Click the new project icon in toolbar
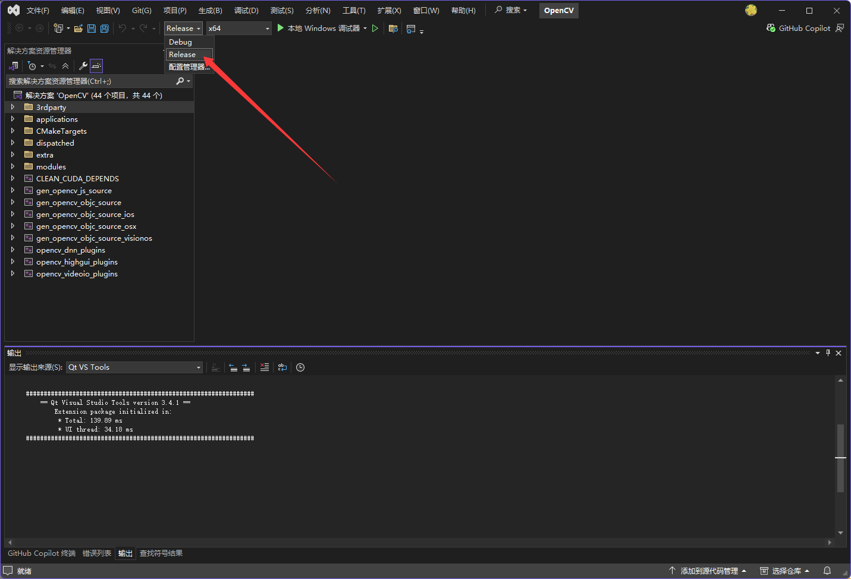Viewport: 851px width, 579px height. pyautogui.click(x=58, y=28)
